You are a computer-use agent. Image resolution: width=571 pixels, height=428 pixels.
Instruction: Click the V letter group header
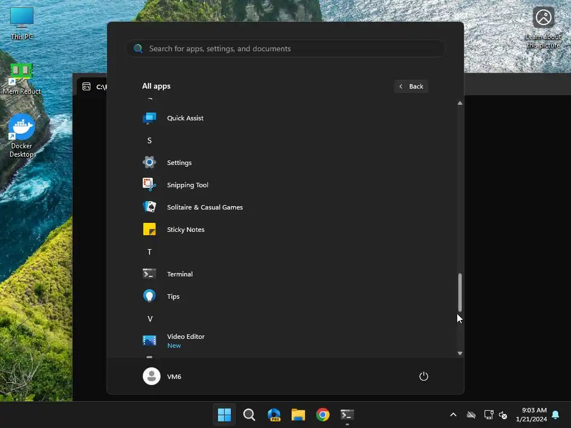tap(149, 319)
